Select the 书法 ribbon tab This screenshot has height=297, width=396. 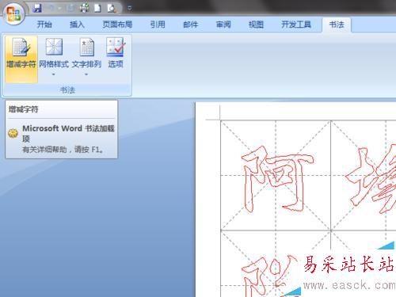(x=337, y=25)
